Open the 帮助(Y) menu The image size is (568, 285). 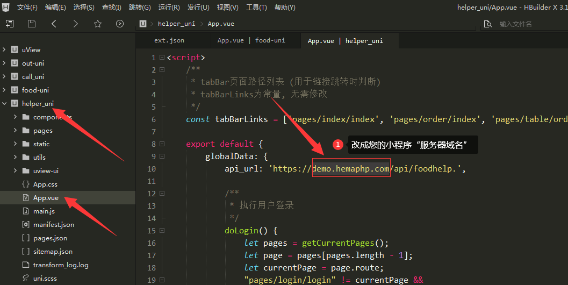coord(285,7)
